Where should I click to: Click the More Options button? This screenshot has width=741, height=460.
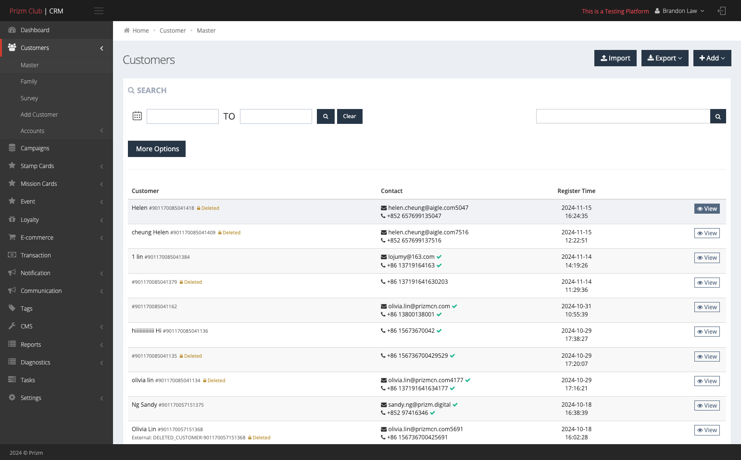[157, 149]
